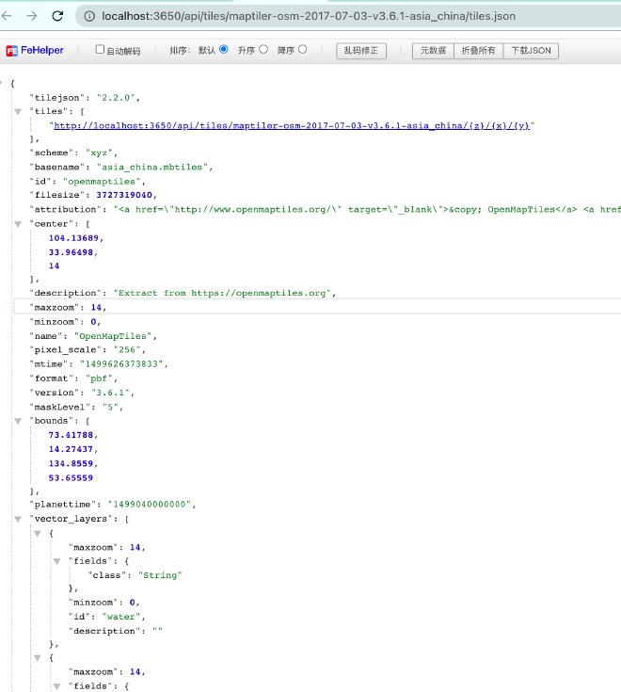Collapse the first vector layer object
Image resolution: width=621 pixels, height=692 pixels.
coord(38,534)
